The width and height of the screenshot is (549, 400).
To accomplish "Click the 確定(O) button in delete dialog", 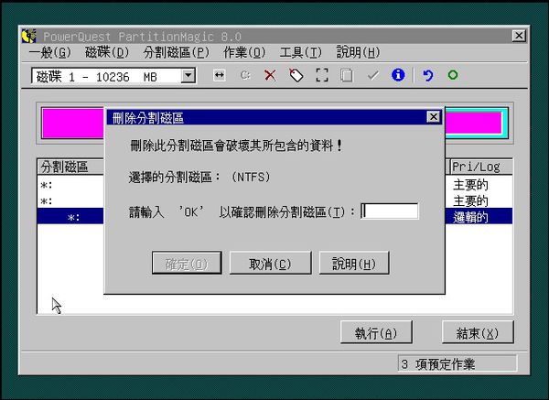I will (x=187, y=263).
